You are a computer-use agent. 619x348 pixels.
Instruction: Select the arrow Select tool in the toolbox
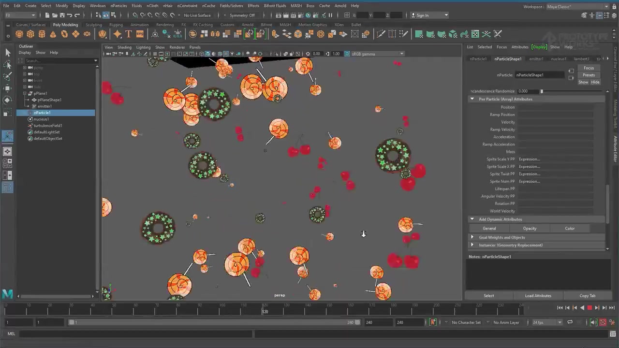click(8, 52)
